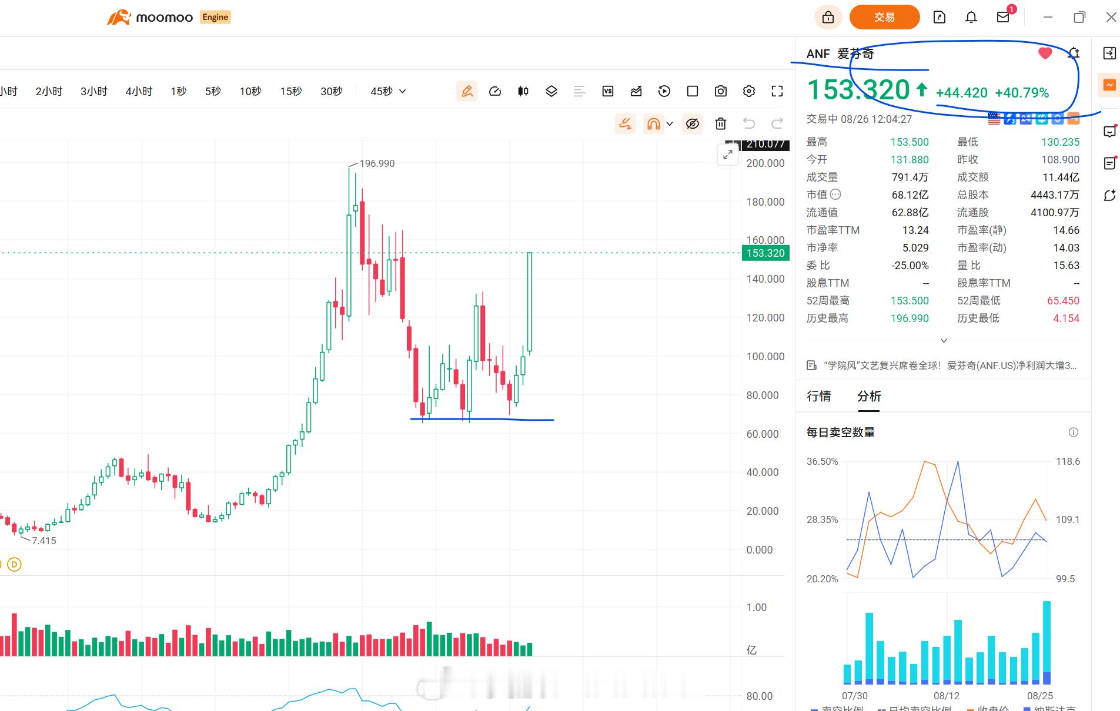Viewport: 1120px width, 711px height.
Task: Click the US flag market icon
Action: [x=994, y=119]
